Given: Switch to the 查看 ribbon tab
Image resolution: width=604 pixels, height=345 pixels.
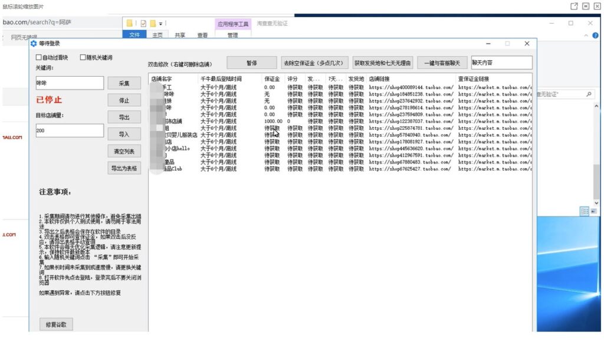Looking at the screenshot, I should 202,35.
